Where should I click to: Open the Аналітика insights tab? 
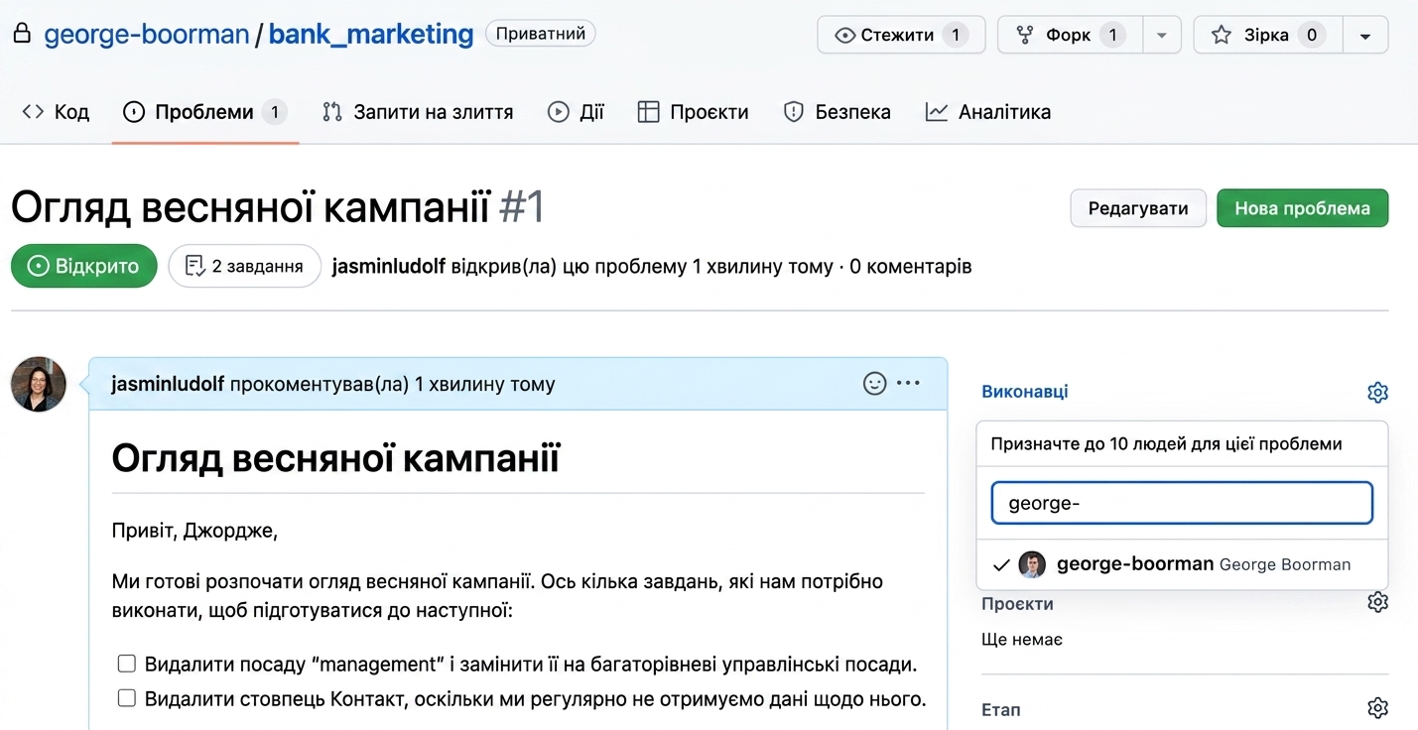[x=987, y=112]
